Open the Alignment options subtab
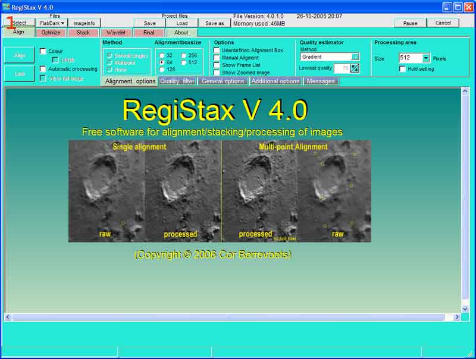The width and height of the screenshot is (476, 359). [130, 81]
